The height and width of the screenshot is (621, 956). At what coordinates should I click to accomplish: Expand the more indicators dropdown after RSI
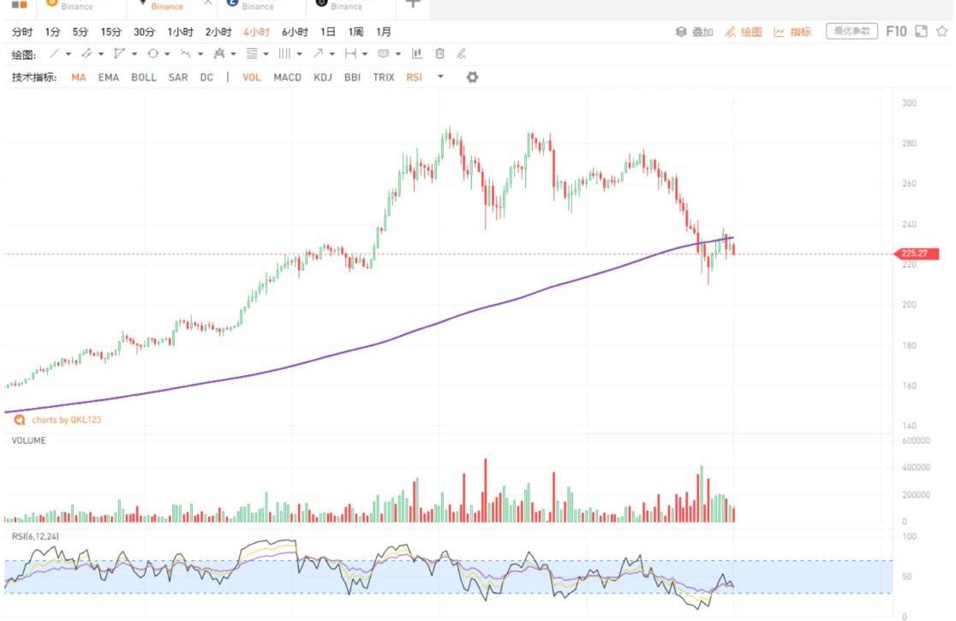[440, 77]
